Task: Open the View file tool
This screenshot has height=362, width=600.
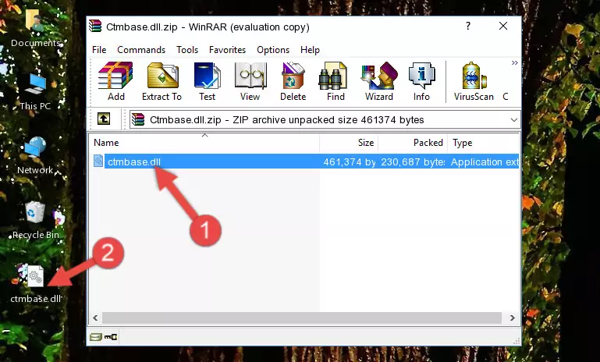Action: (x=250, y=81)
